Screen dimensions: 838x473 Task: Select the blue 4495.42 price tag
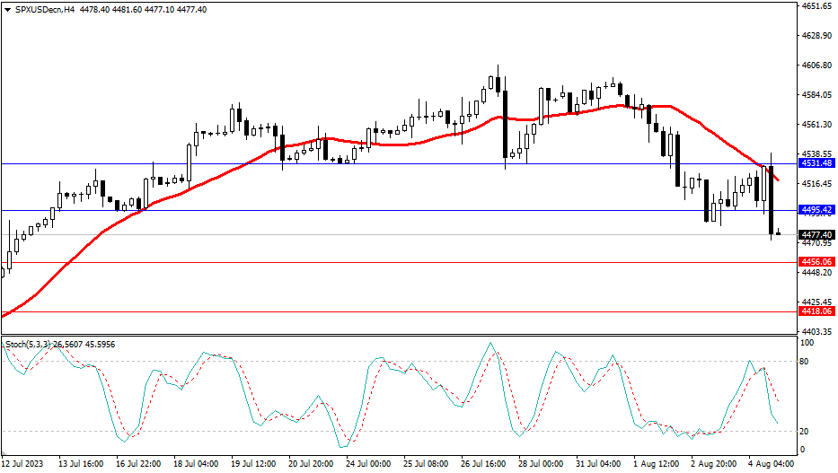817,210
